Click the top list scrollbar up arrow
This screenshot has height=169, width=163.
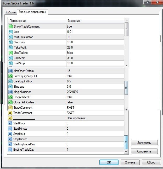tap(127, 20)
